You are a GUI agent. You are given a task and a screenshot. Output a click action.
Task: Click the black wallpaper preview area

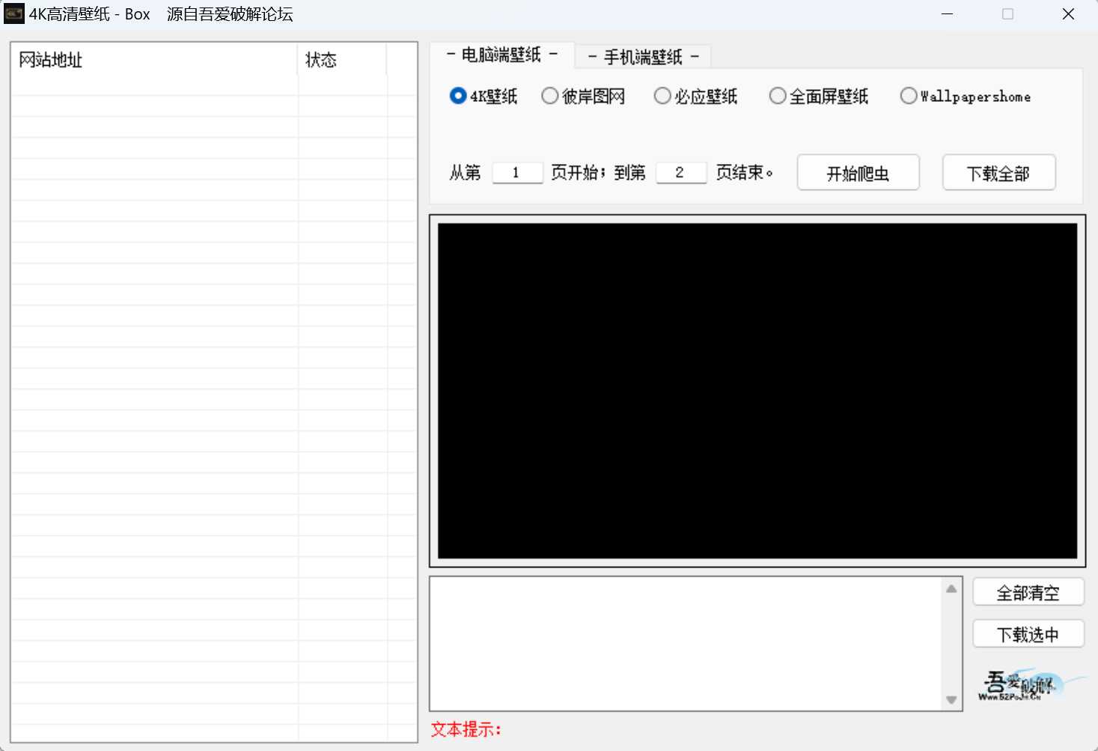(x=757, y=390)
